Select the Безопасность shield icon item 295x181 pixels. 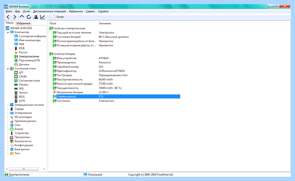tap(21, 141)
